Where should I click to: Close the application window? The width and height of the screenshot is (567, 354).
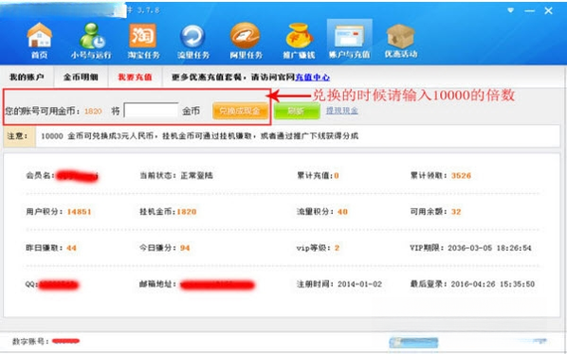click(548, 10)
